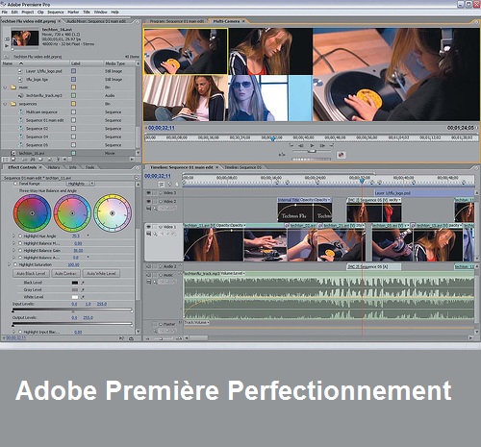The height and width of the screenshot is (447, 481).
Task: Click Video 2 set display style icon
Action: click(x=149, y=209)
